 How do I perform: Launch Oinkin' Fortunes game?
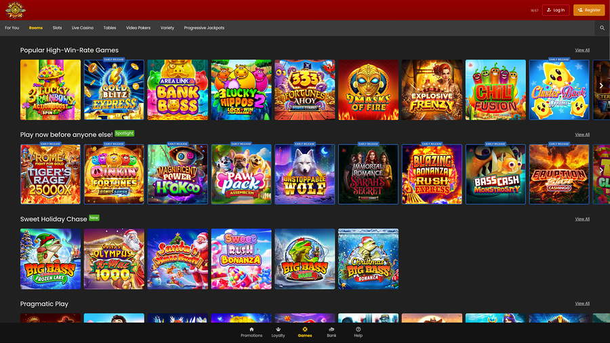[x=114, y=174]
